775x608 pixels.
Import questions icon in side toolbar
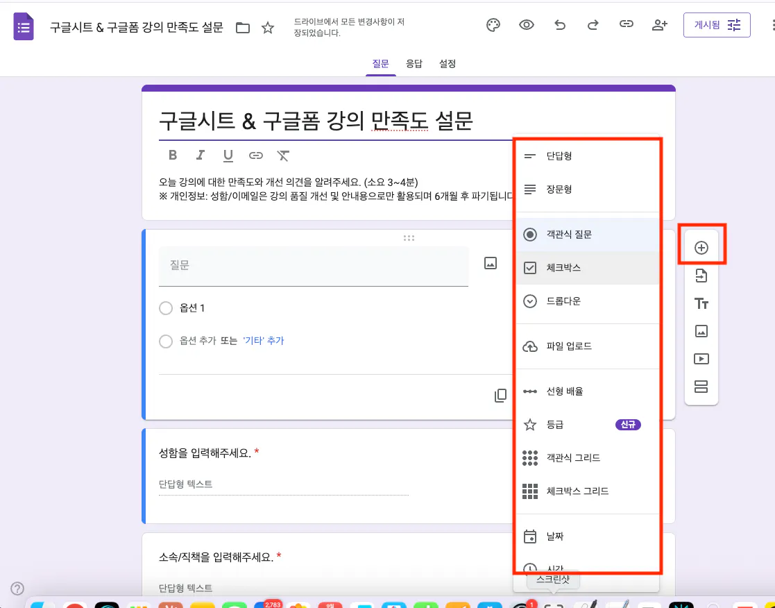tap(701, 276)
